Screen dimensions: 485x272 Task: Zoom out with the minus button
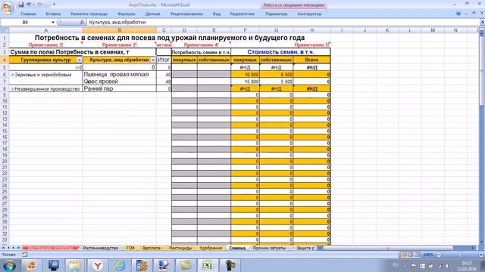[440, 255]
